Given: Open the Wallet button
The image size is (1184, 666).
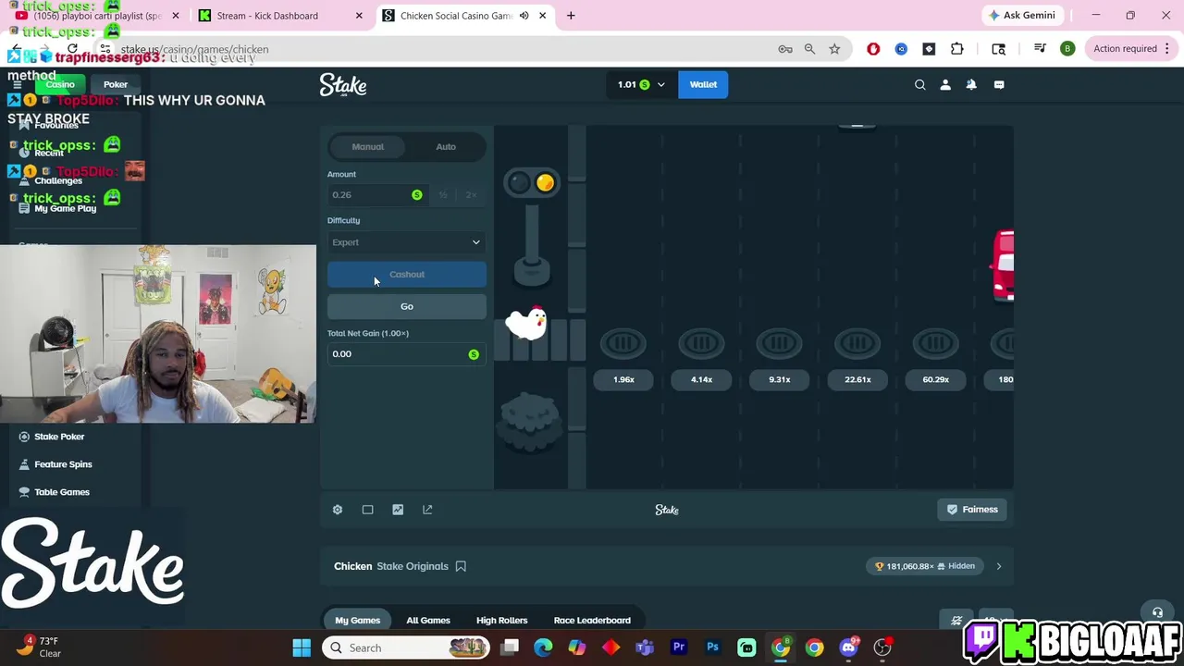Looking at the screenshot, I should pos(703,84).
